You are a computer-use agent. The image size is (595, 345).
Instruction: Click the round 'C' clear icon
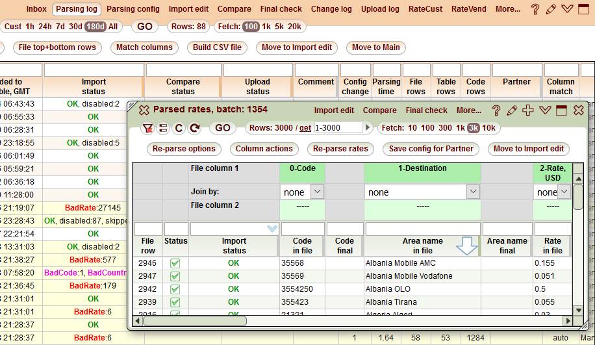pos(179,128)
